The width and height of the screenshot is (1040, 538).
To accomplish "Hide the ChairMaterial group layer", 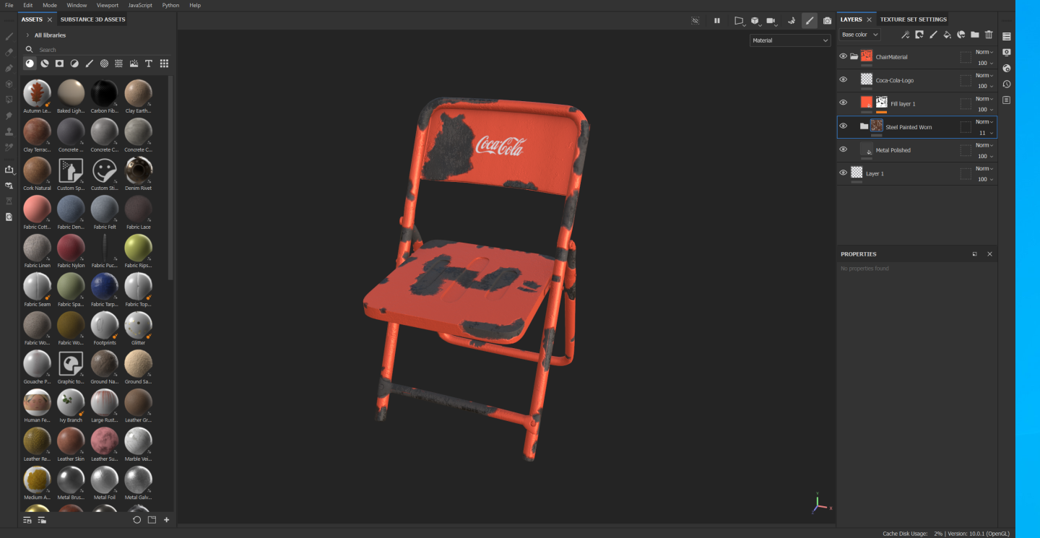I will click(843, 56).
